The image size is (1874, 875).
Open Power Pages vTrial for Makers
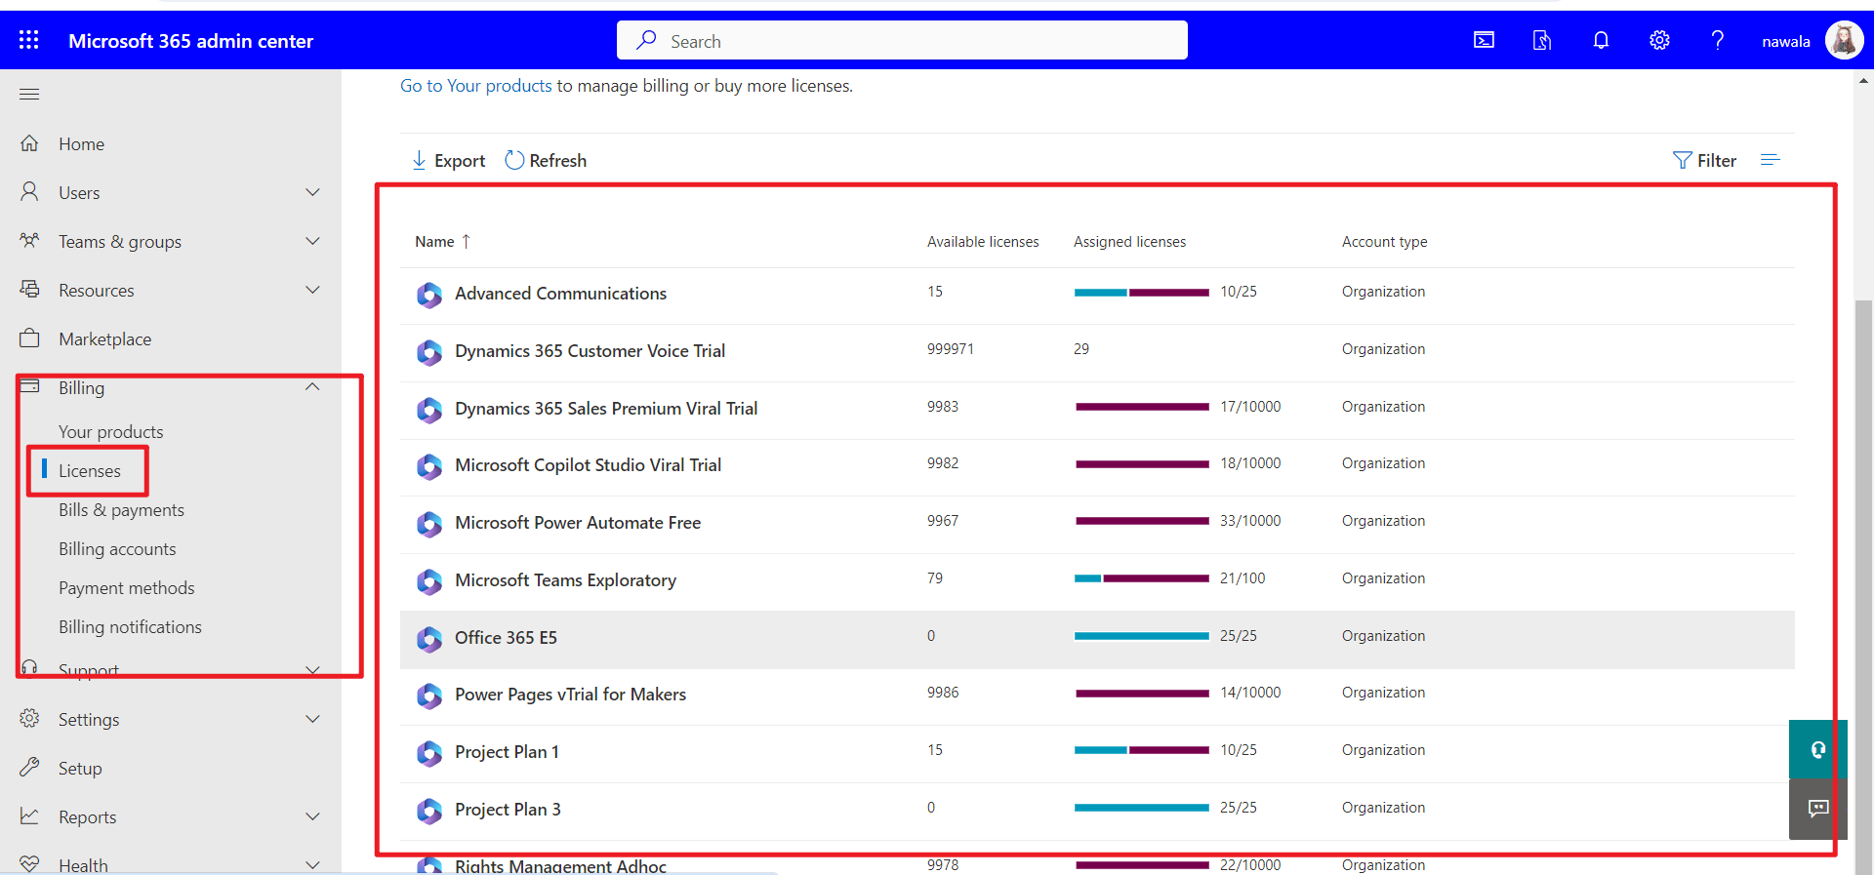[570, 695]
